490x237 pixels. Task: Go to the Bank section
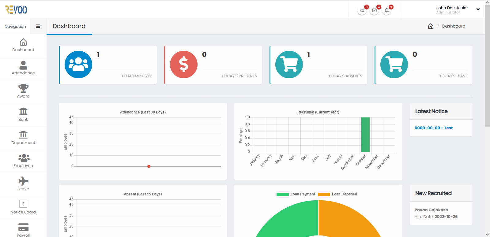(x=23, y=115)
